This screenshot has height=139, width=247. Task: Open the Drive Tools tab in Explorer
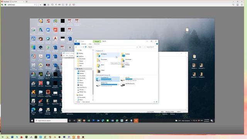coord(97,44)
